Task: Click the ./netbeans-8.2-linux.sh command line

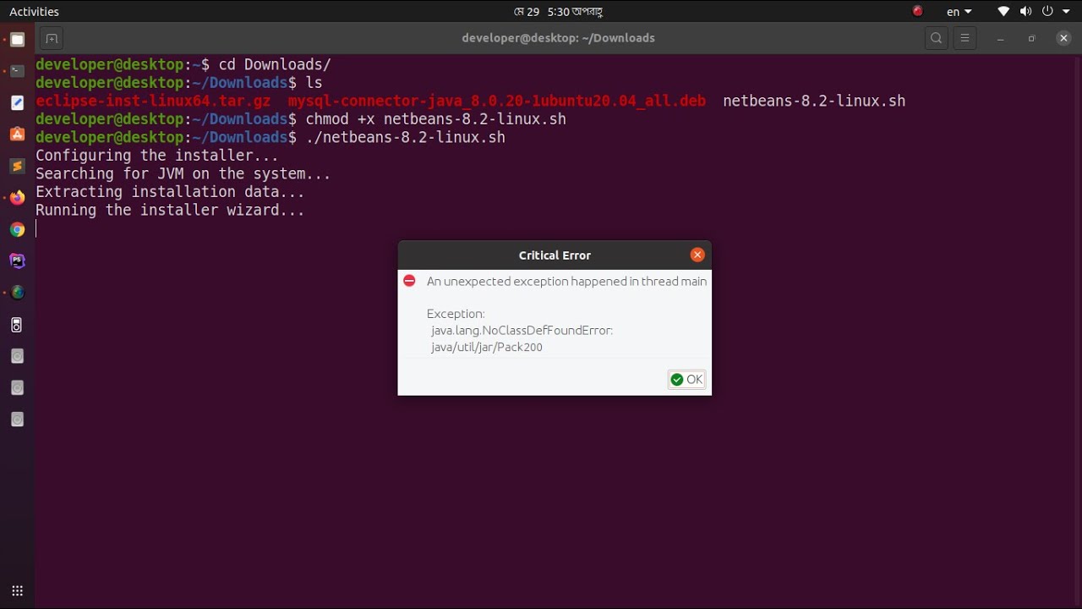Action: click(x=270, y=137)
